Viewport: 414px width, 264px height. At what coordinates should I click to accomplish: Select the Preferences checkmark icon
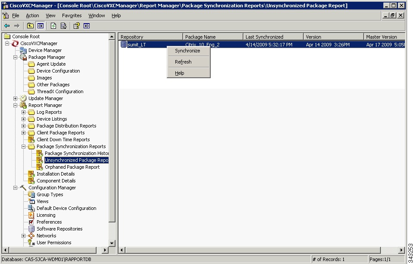coord(31,222)
